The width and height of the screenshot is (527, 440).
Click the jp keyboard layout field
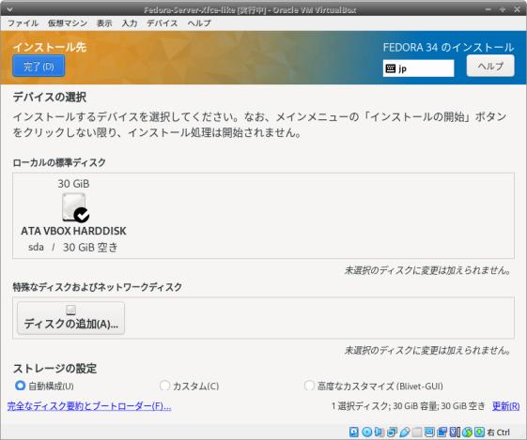pyautogui.click(x=418, y=68)
